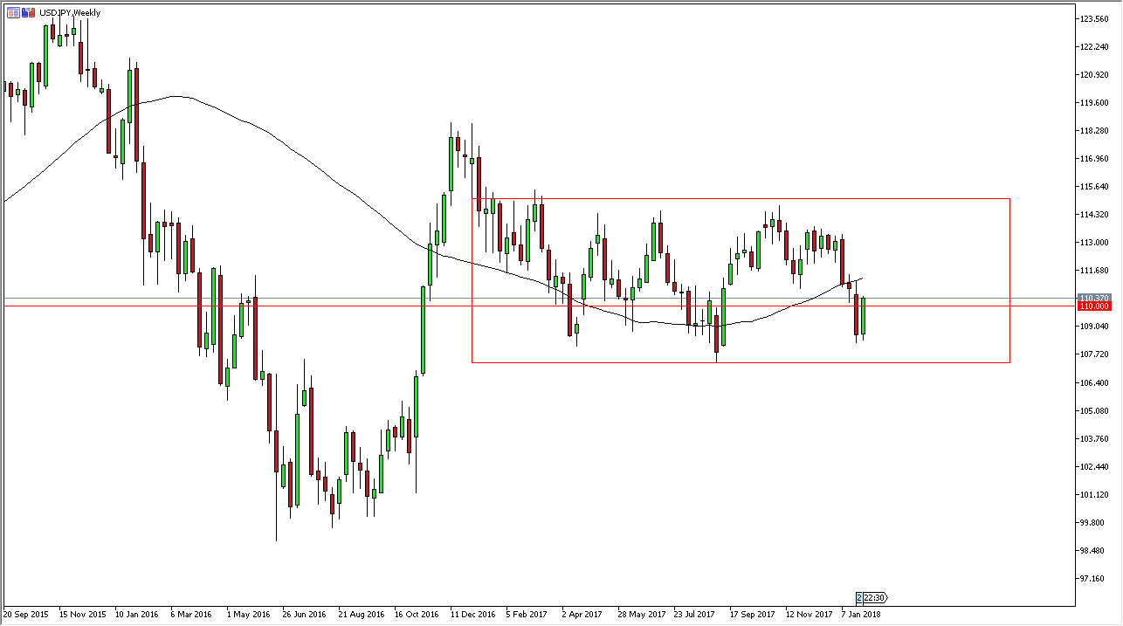The height and width of the screenshot is (626, 1123).
Task: Click the 115.640 value on price scale
Action: pyautogui.click(x=1094, y=187)
